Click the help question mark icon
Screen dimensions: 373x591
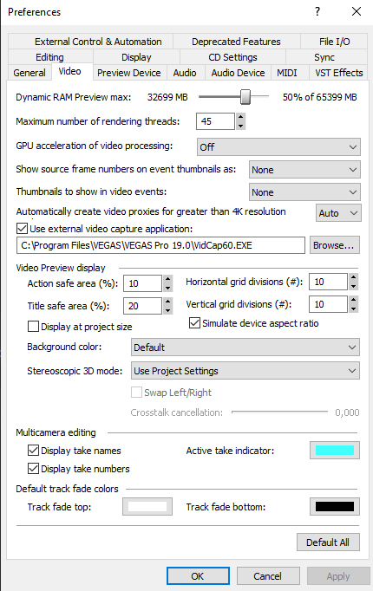click(x=317, y=11)
